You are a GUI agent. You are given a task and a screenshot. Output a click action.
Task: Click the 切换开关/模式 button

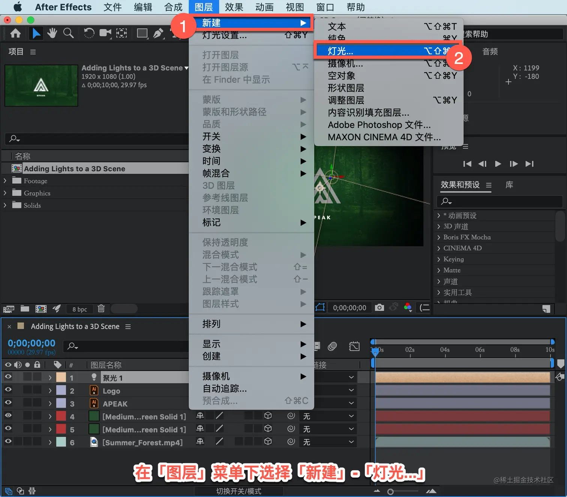(239, 491)
